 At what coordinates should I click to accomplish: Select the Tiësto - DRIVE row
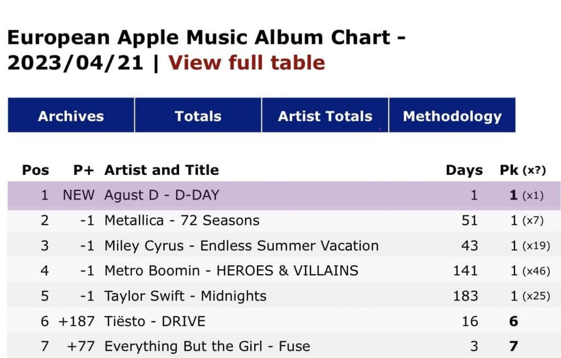pos(154,321)
